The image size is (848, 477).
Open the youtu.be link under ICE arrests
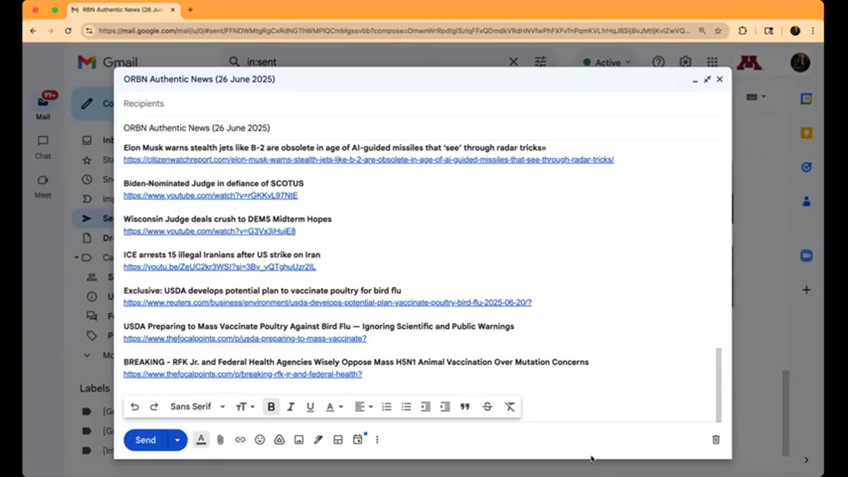coord(219,267)
